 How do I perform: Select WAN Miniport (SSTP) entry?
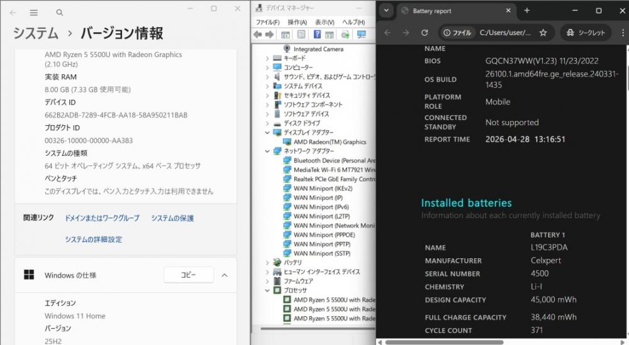pyautogui.click(x=321, y=253)
